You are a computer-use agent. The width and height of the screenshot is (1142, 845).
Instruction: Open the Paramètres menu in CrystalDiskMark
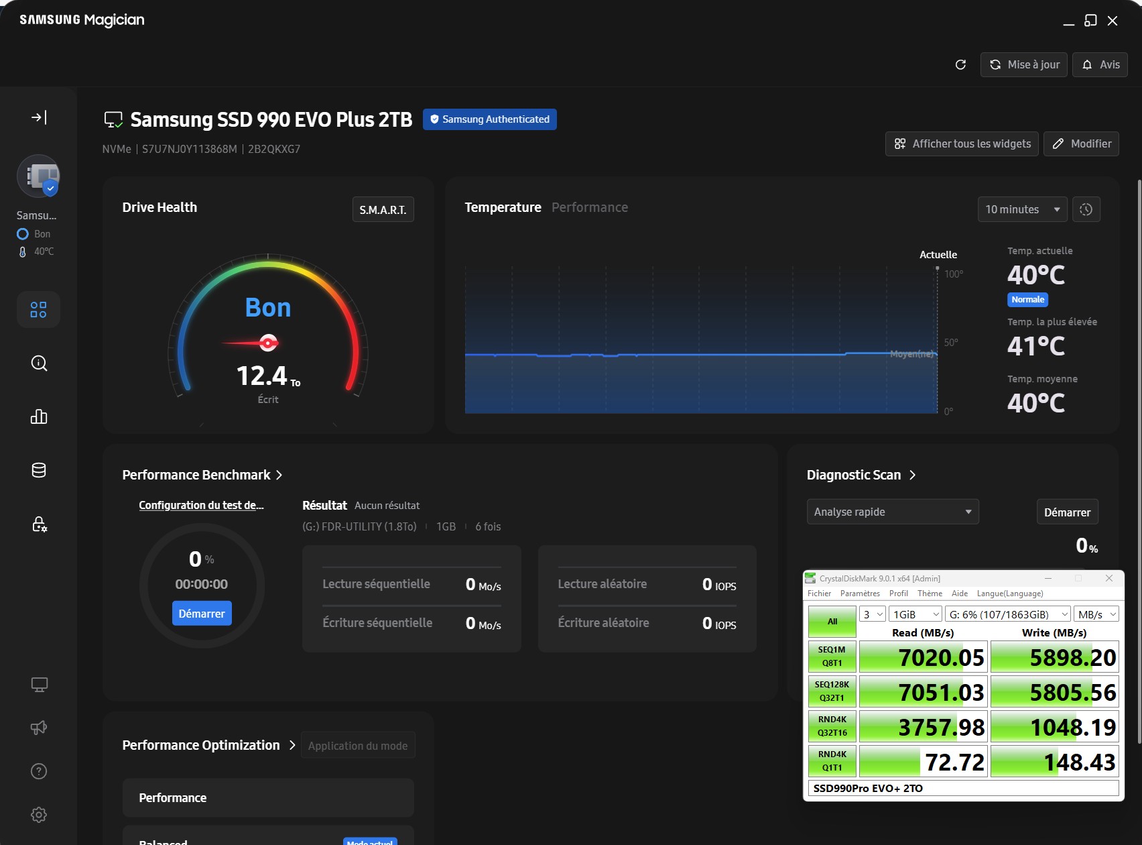pyautogui.click(x=859, y=594)
